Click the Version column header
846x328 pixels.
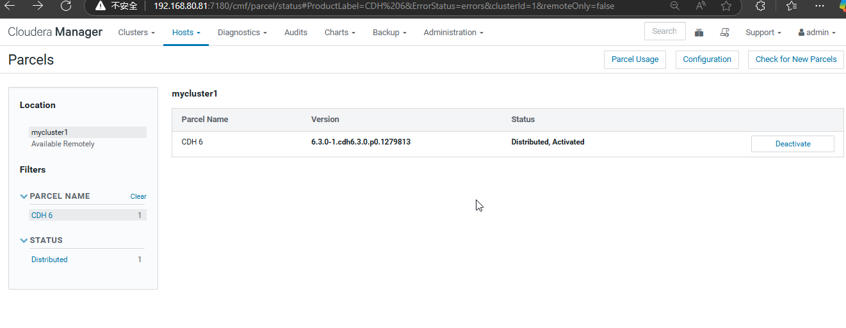(325, 120)
